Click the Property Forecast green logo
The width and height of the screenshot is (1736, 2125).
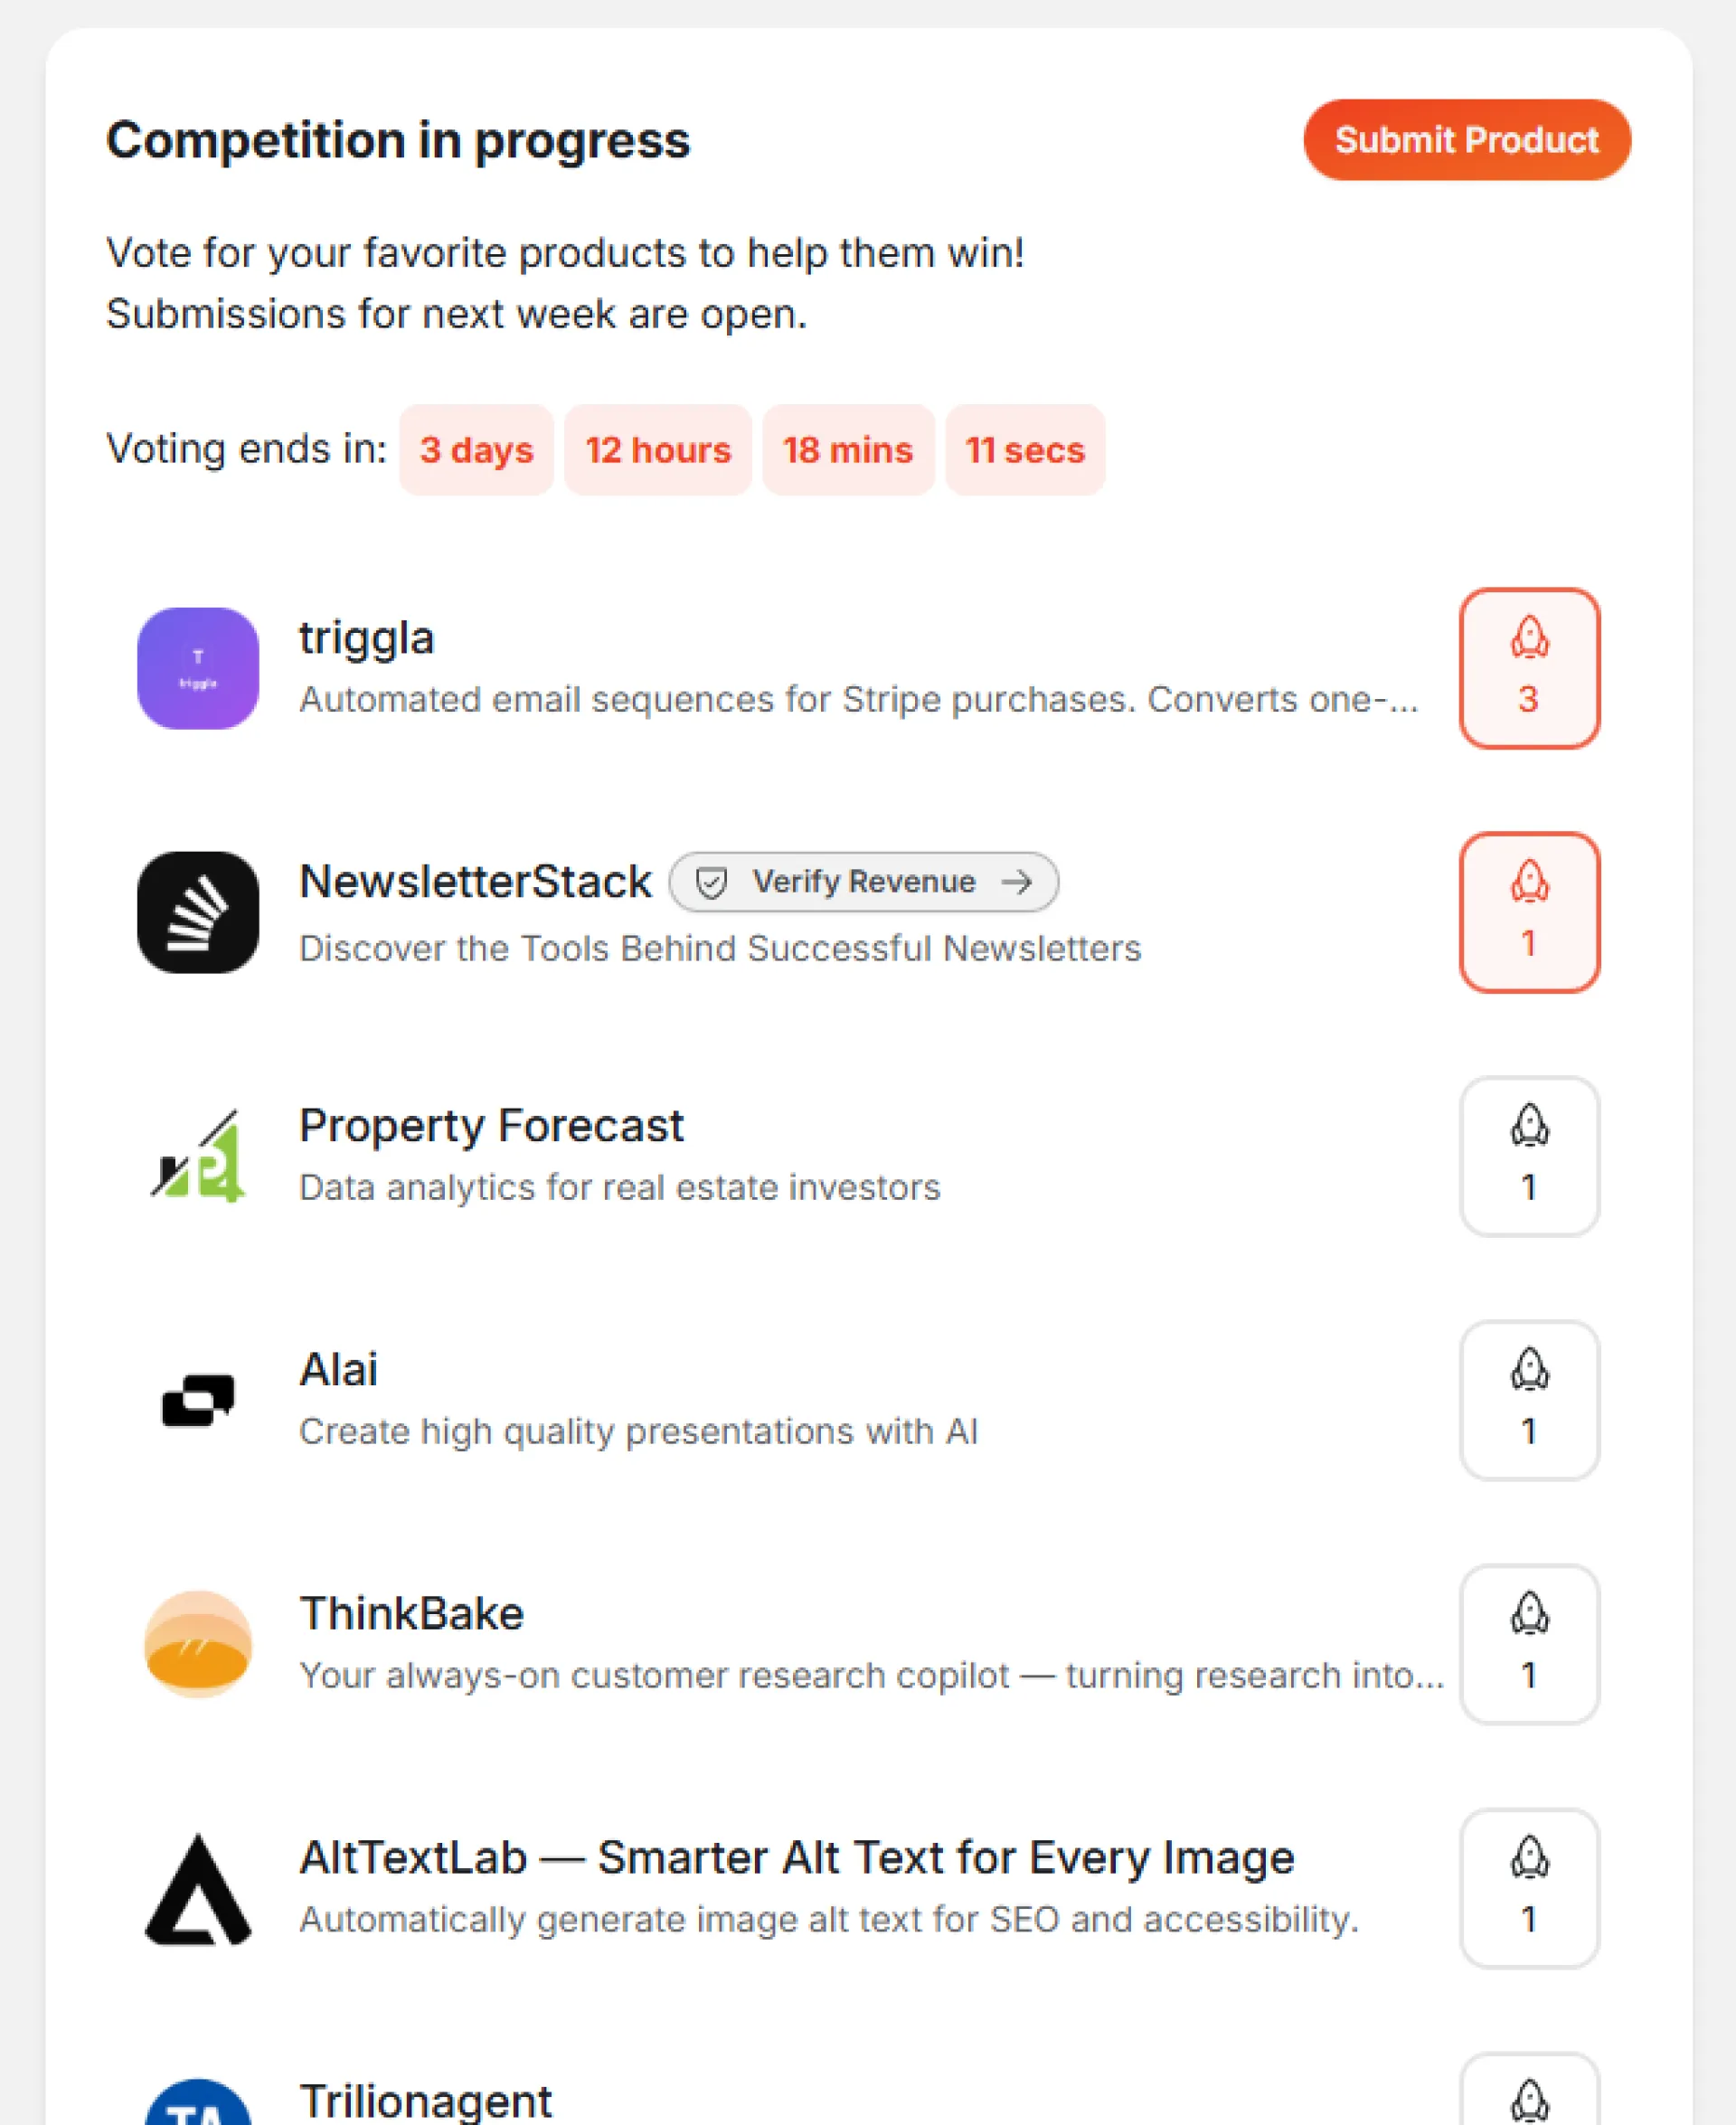coord(198,1156)
